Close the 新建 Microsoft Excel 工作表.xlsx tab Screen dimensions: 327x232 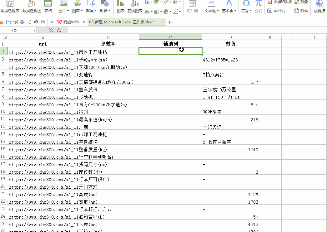(x=162, y=22)
